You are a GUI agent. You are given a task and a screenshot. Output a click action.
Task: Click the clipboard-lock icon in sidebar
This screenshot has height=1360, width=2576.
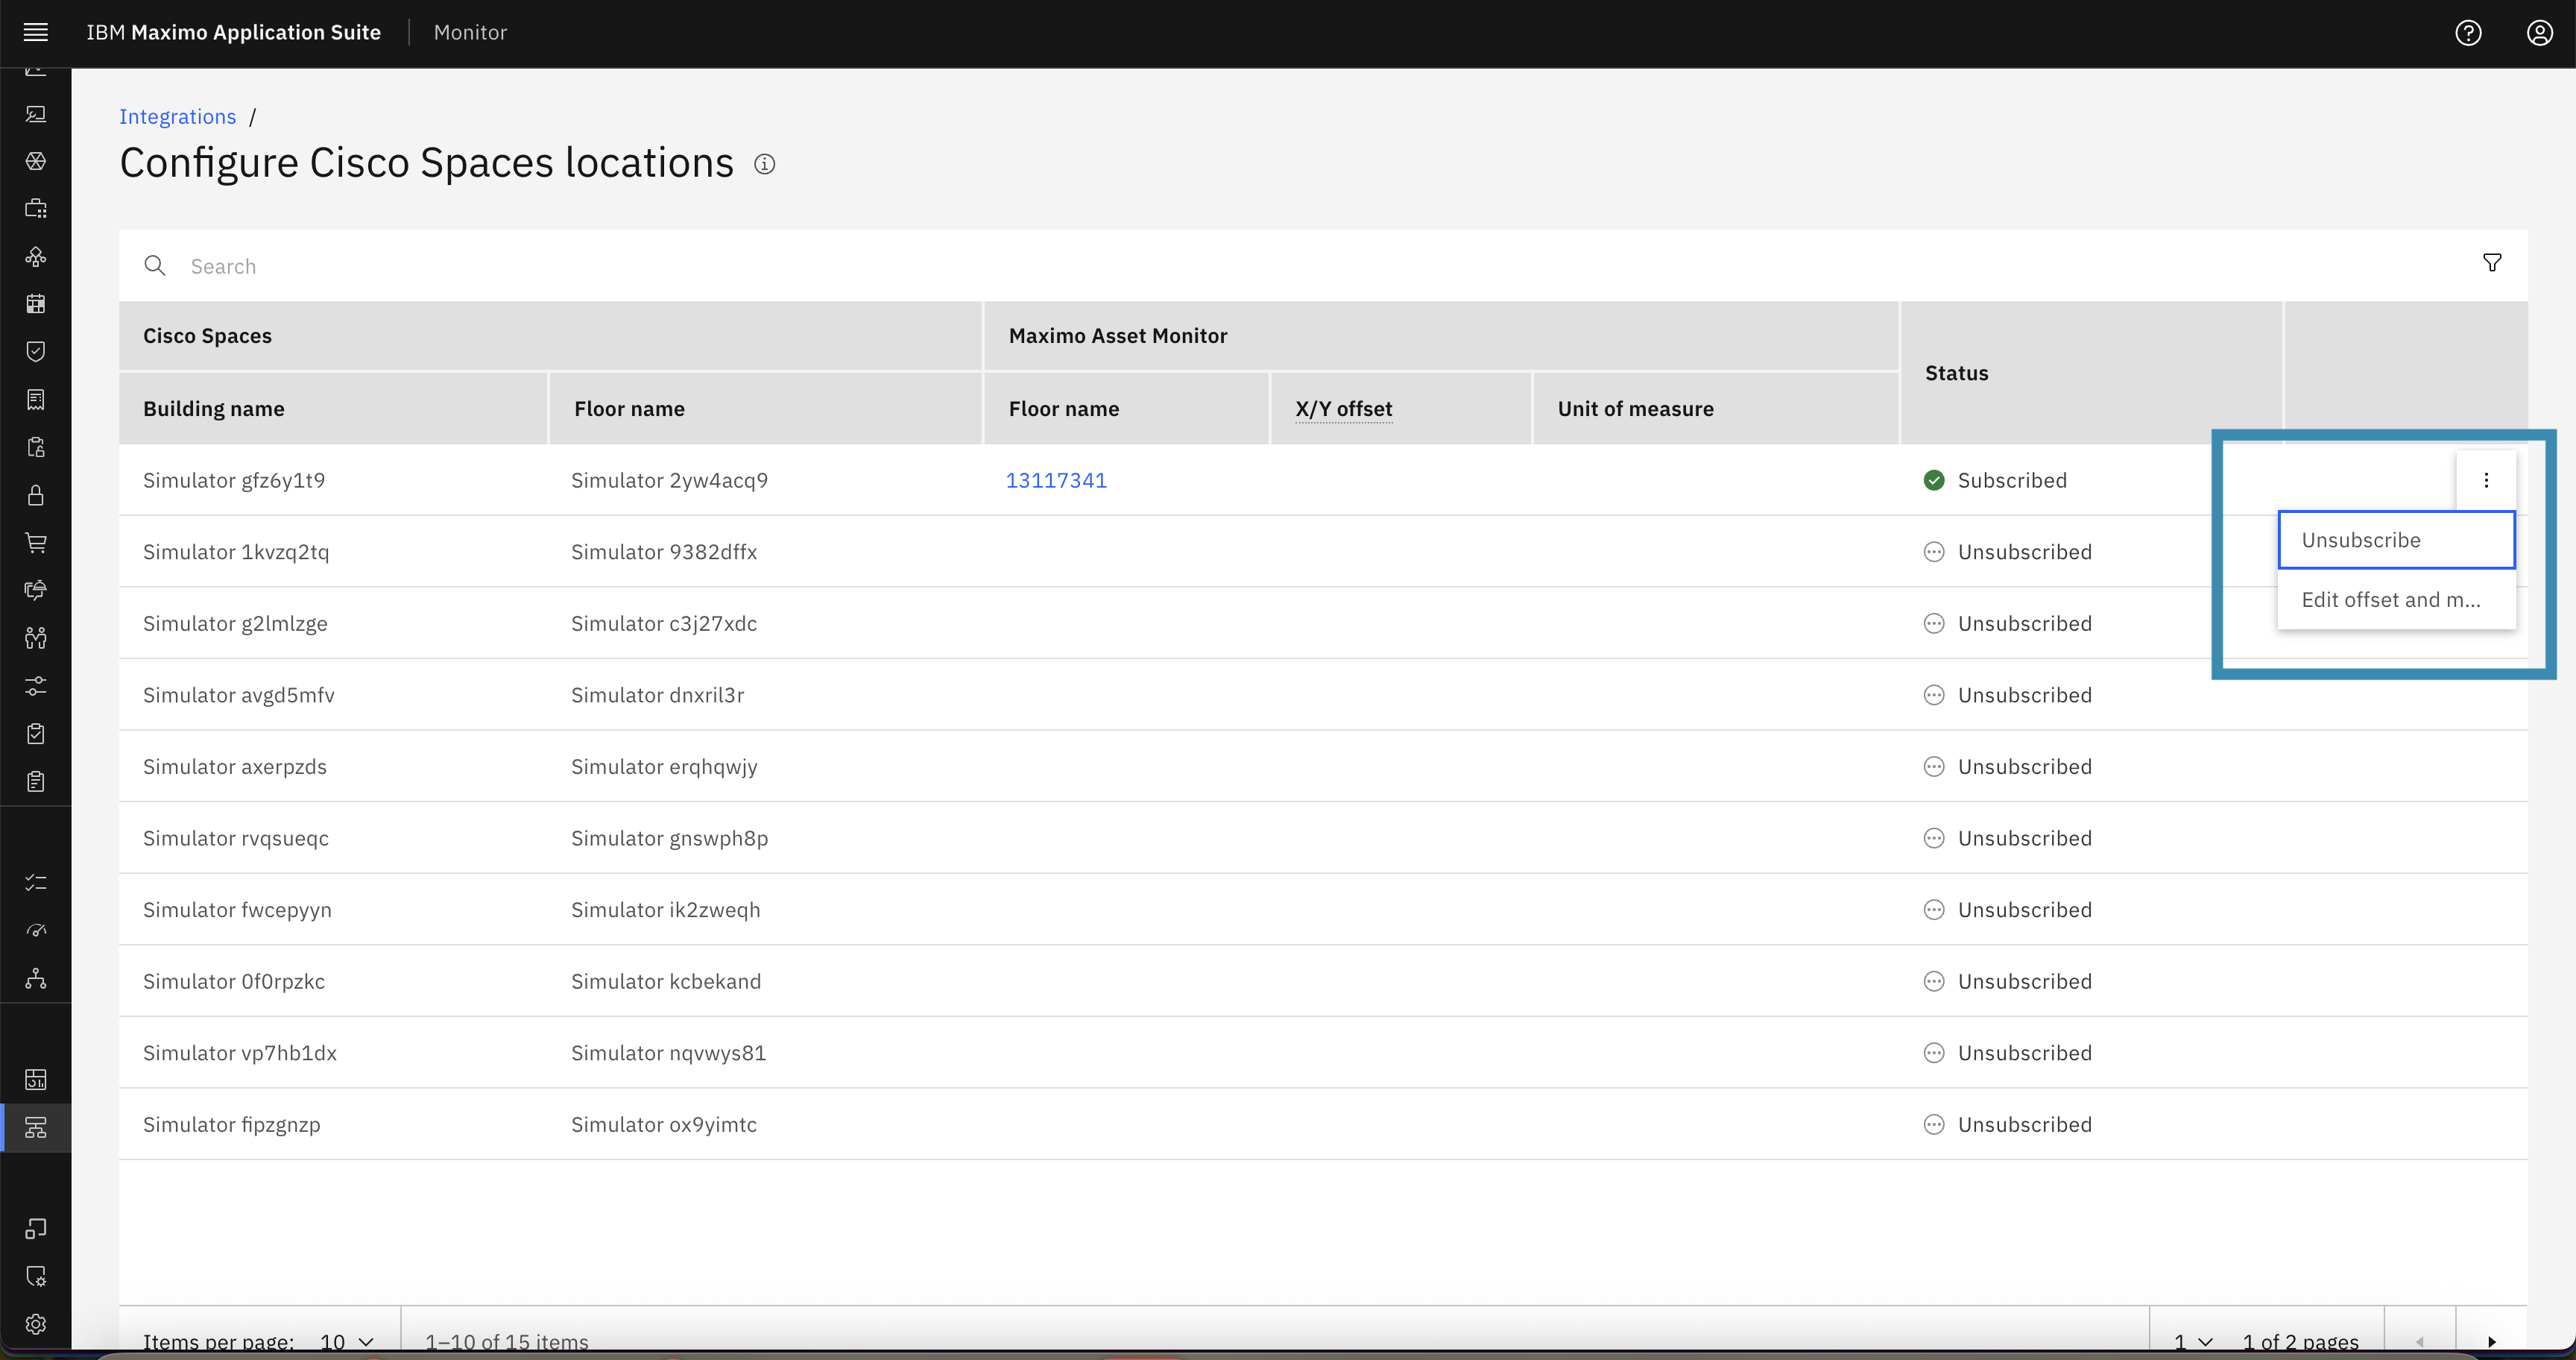coord(36,447)
